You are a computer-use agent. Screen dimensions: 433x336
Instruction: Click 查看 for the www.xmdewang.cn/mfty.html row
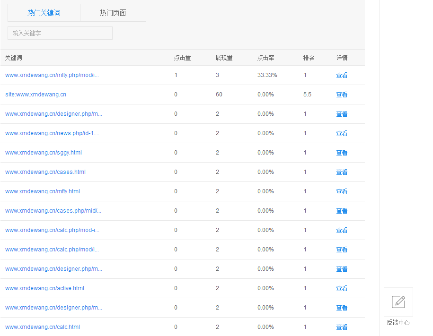[342, 191]
